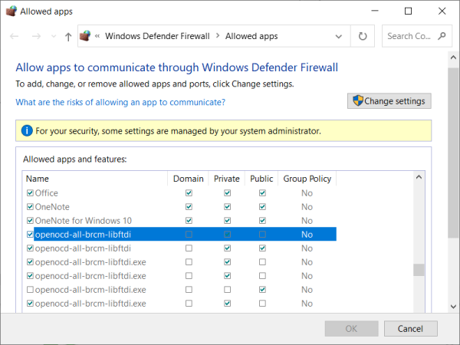Open the risks of allowing an app link
Image resolution: width=460 pixels, height=345 pixels.
(x=120, y=102)
